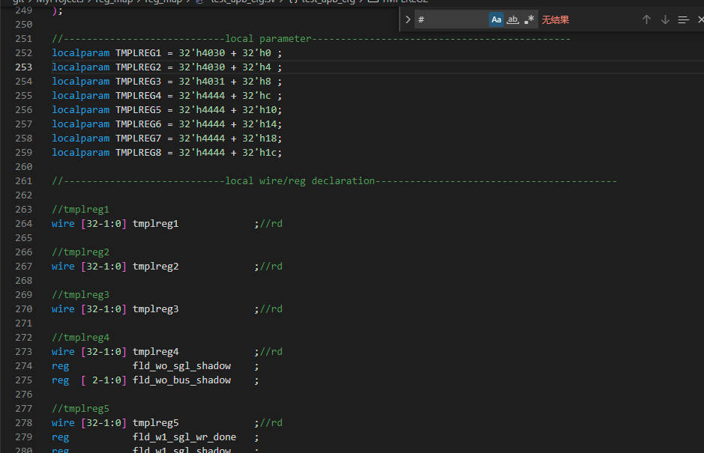The width and height of the screenshot is (704, 453).
Task: Toggle Match Whole Word option
Action: tap(513, 19)
